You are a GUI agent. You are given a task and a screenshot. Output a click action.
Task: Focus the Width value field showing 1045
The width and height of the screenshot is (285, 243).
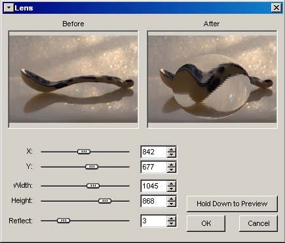(154, 186)
